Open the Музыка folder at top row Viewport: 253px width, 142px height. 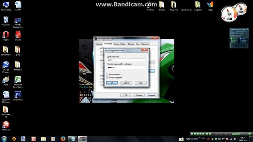pos(174,6)
